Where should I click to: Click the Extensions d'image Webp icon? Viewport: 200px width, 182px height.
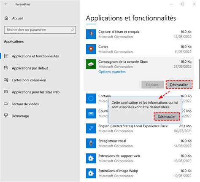point(91,173)
